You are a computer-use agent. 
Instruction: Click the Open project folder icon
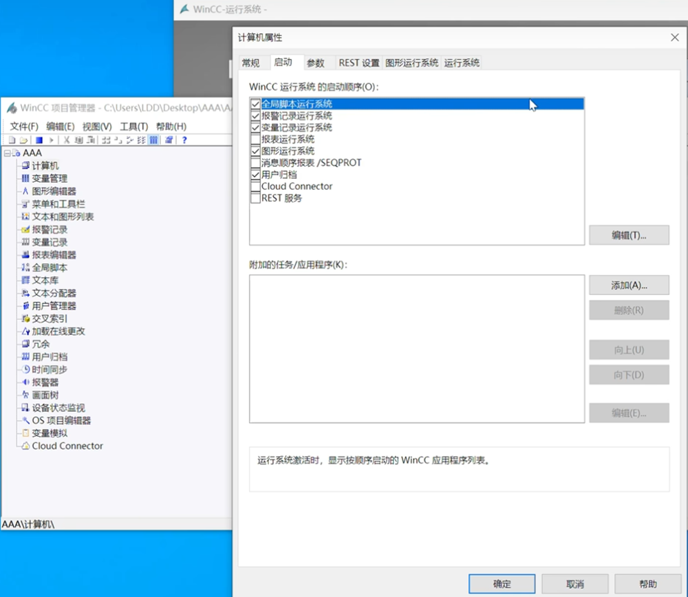tap(22, 140)
